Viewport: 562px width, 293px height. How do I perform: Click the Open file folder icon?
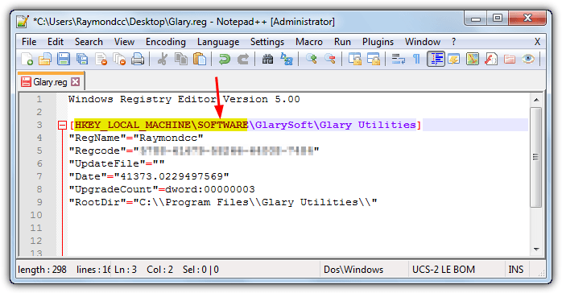tap(45, 59)
